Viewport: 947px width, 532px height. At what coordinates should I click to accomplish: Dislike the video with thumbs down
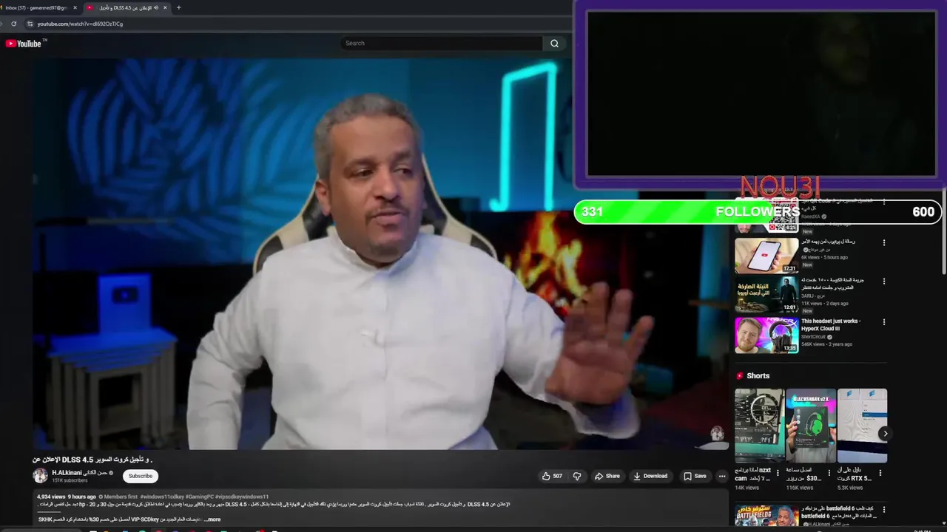tap(577, 476)
